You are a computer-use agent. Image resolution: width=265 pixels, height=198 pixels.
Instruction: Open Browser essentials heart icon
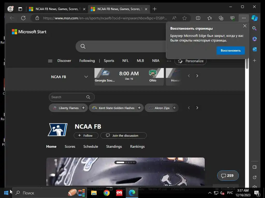(232, 18)
